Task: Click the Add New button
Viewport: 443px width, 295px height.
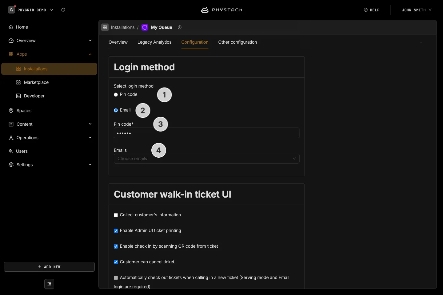Action: [x=49, y=267]
